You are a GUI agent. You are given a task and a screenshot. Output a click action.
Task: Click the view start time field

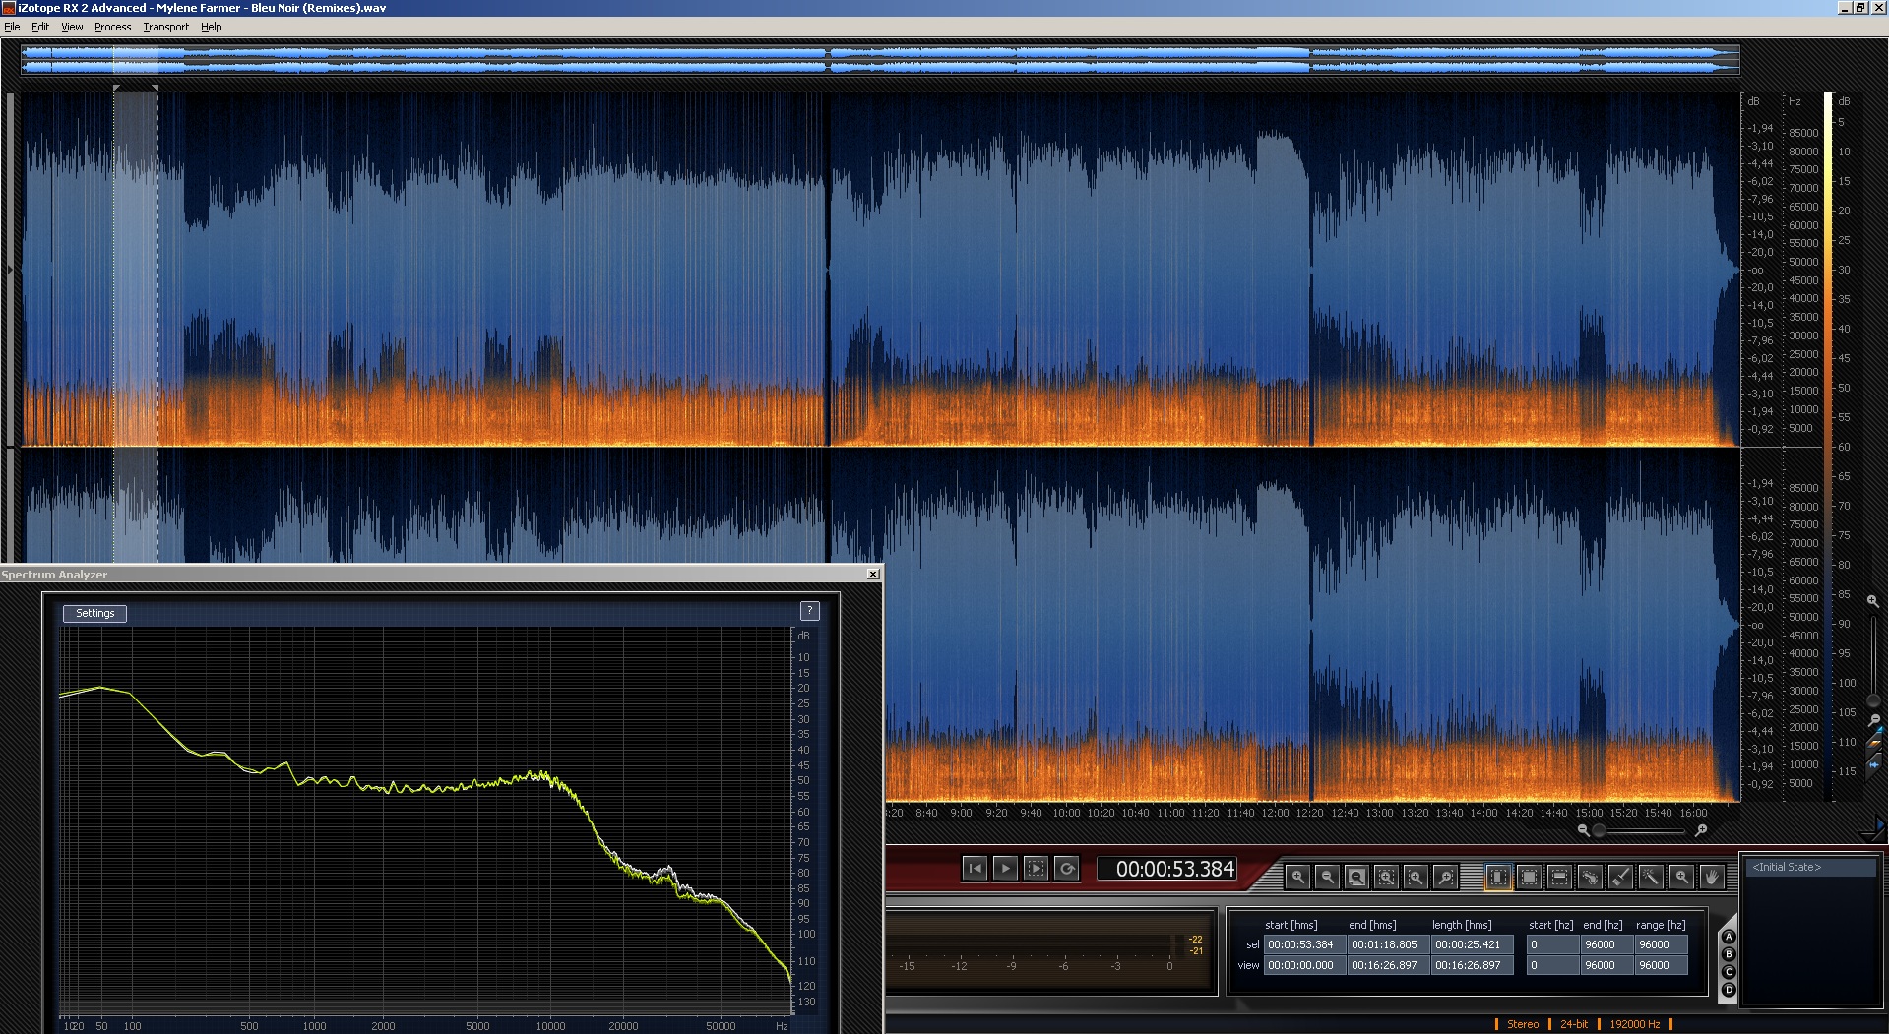coord(1303,965)
